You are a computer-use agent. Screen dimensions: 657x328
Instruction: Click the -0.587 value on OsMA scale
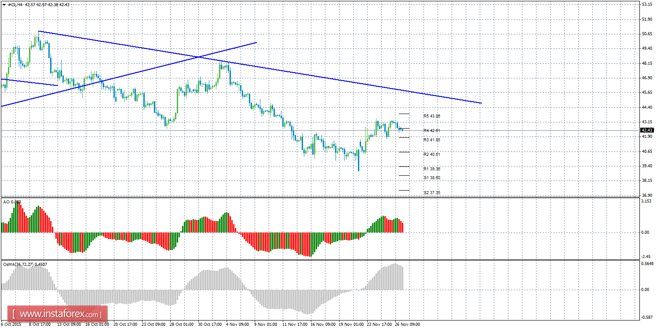point(648,317)
